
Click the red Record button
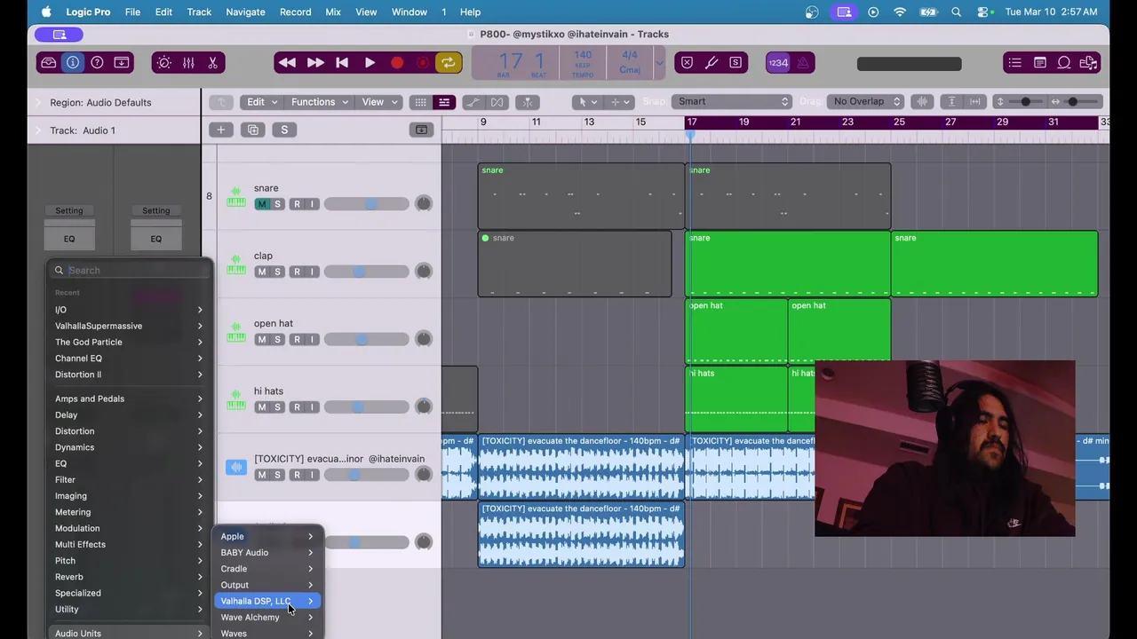pos(396,63)
